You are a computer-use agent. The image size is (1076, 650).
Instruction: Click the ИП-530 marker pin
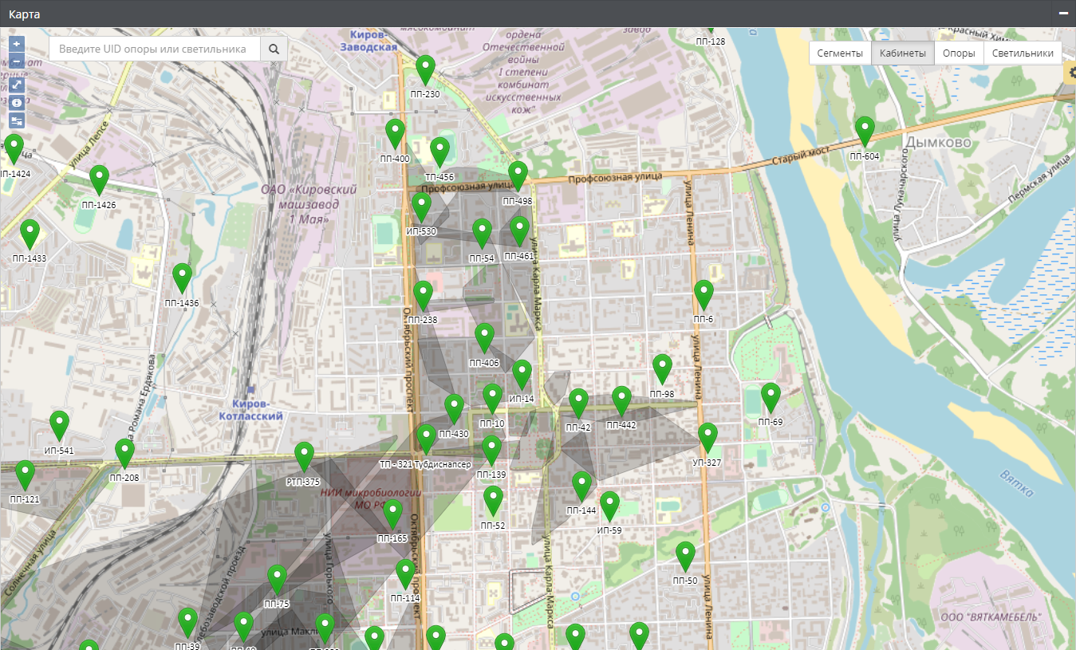421,207
